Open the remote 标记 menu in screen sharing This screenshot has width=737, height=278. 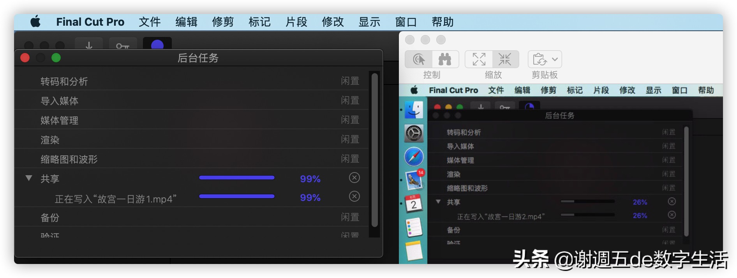(x=575, y=90)
